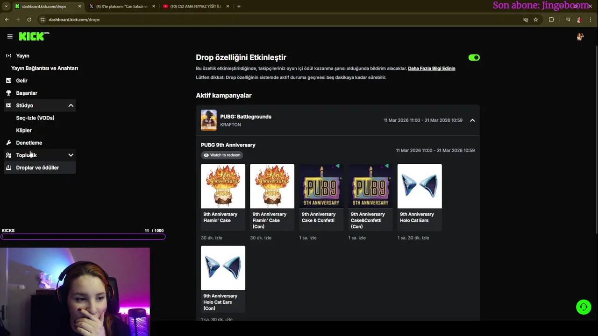Image resolution: width=598 pixels, height=336 pixels.
Task: Click the Denetleme wrench icon
Action: click(8, 143)
